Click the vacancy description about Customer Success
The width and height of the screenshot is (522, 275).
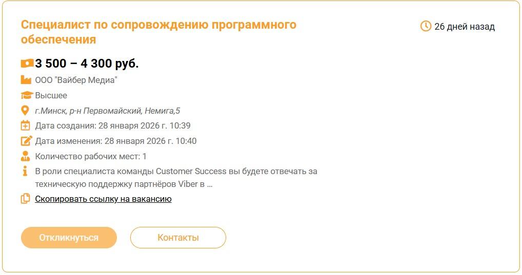click(x=176, y=178)
